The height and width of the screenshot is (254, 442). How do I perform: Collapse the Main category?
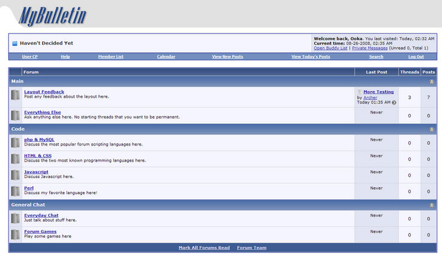click(x=431, y=81)
